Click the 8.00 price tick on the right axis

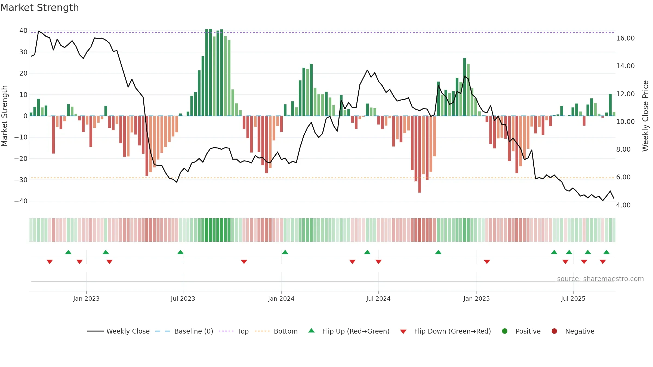[623, 150]
